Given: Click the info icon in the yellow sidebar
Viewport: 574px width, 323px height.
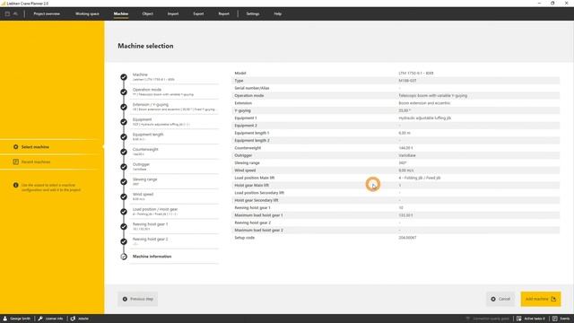Looking at the screenshot, I should coord(16,186).
